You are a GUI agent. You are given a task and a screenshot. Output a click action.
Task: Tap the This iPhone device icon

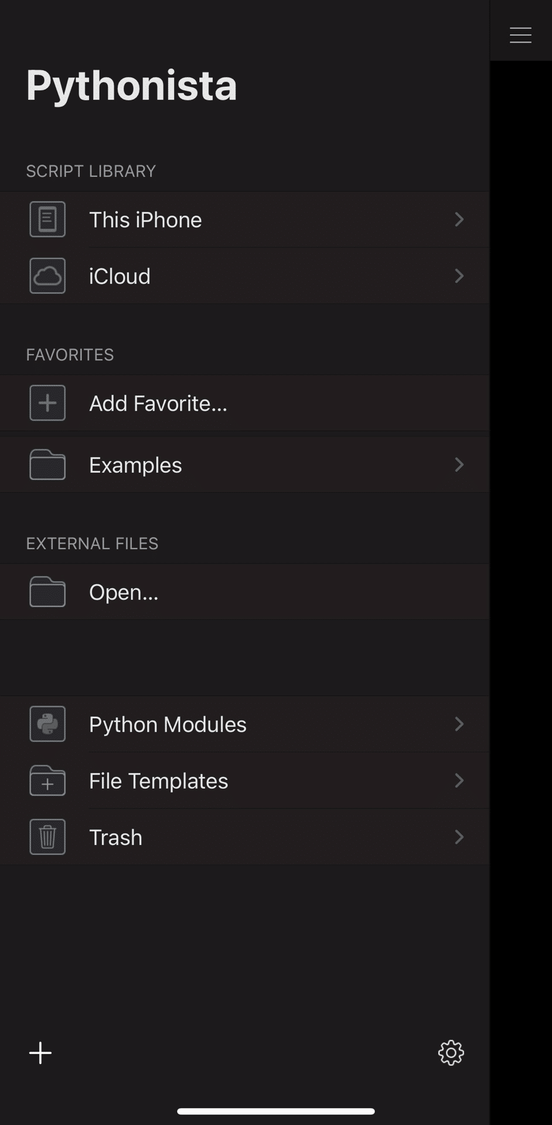[47, 219]
